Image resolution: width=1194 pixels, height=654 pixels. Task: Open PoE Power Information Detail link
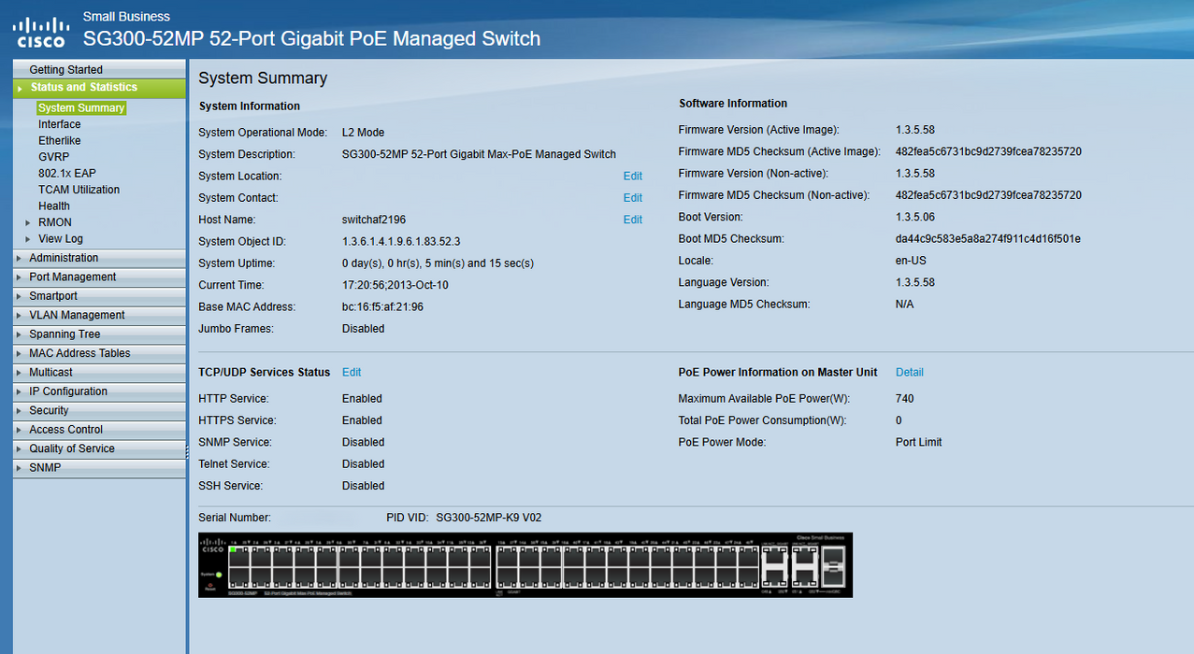point(910,372)
